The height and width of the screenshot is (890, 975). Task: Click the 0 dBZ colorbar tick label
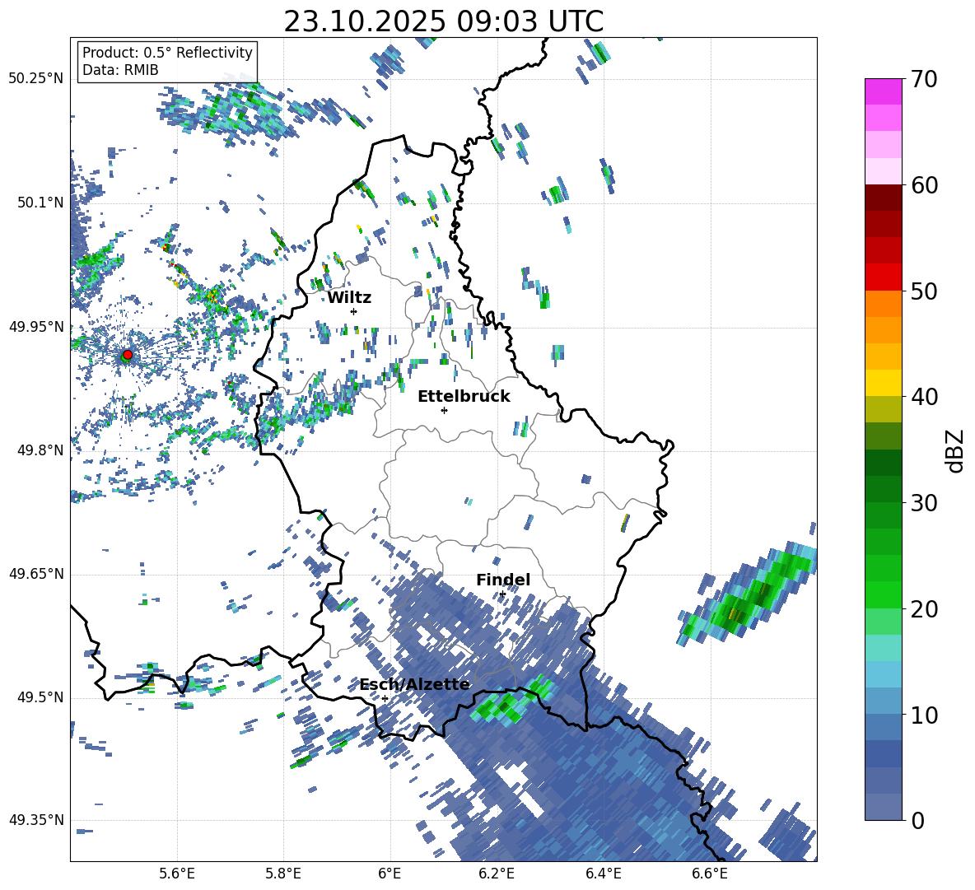coord(917,820)
